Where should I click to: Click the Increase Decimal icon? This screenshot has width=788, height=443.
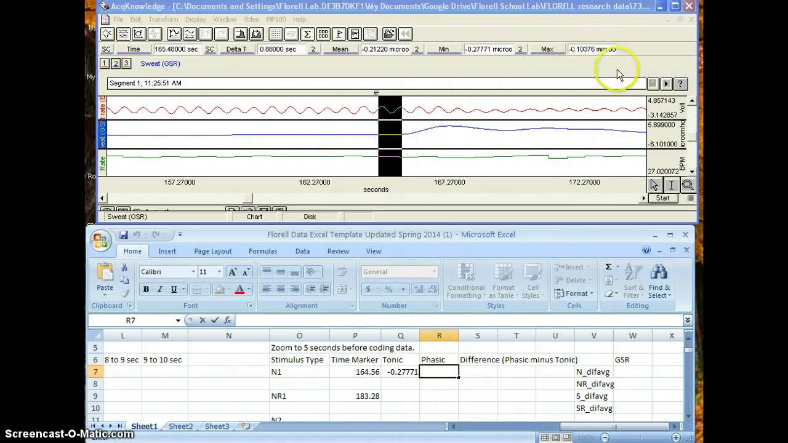click(418, 289)
